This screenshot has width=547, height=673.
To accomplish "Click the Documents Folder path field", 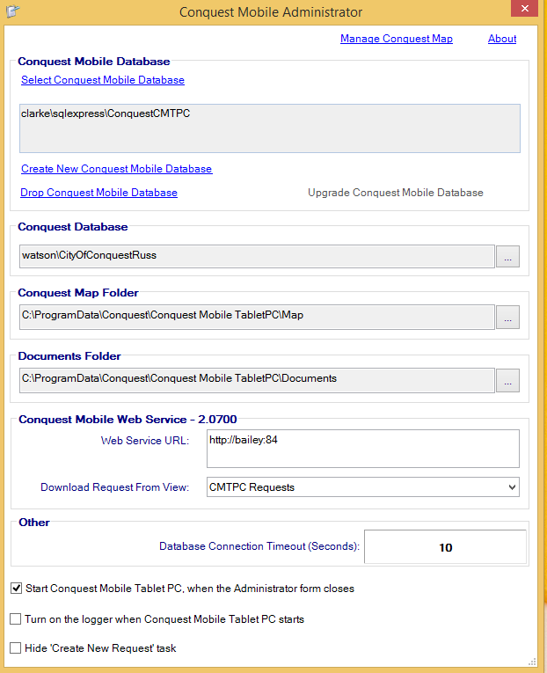I will pyautogui.click(x=257, y=380).
